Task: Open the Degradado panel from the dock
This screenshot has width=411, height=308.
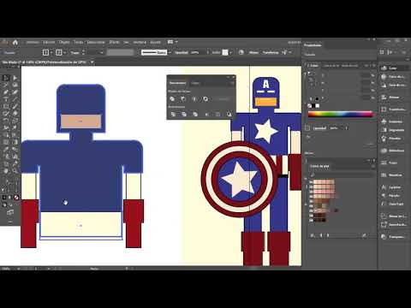Action: [x=393, y=130]
